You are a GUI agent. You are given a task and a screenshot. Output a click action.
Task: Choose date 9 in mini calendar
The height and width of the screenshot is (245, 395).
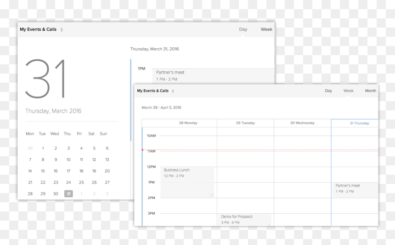(56, 160)
